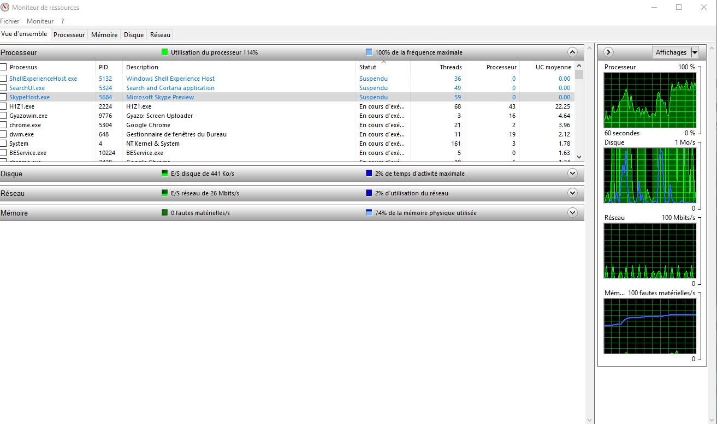
Task: Click the 'NT Kernel & System' description
Action: [153, 144]
